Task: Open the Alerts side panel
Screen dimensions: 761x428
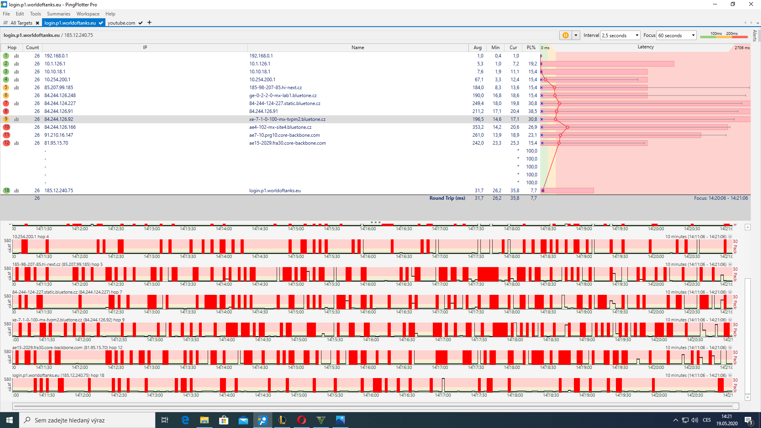Action: 755,36
